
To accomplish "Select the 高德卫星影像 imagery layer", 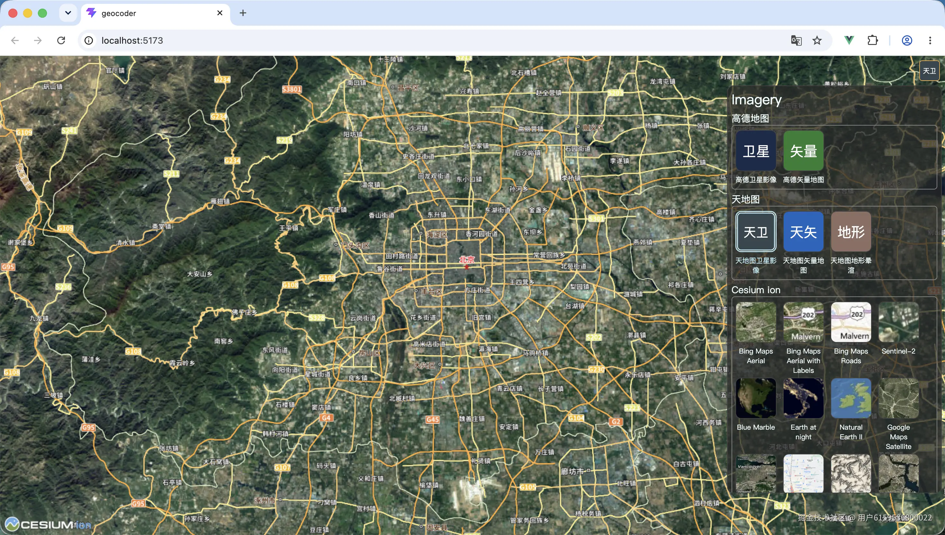I will pyautogui.click(x=756, y=151).
